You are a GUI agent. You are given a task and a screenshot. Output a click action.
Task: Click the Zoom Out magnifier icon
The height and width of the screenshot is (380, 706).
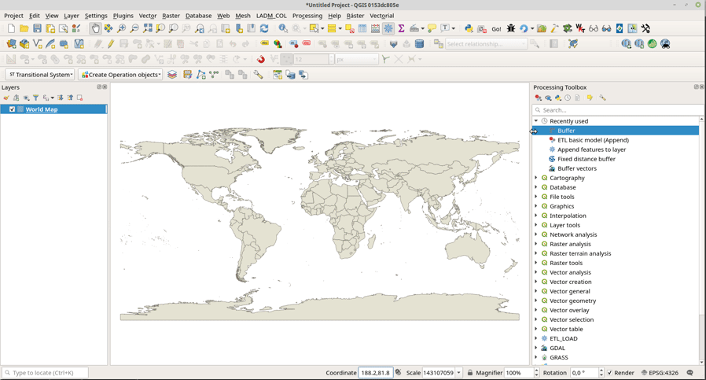pos(134,28)
